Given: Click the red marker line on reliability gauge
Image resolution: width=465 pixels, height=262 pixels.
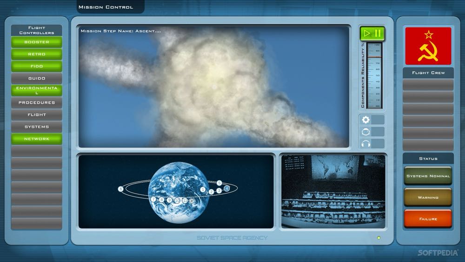Looking at the screenshot, I should tap(374, 57).
